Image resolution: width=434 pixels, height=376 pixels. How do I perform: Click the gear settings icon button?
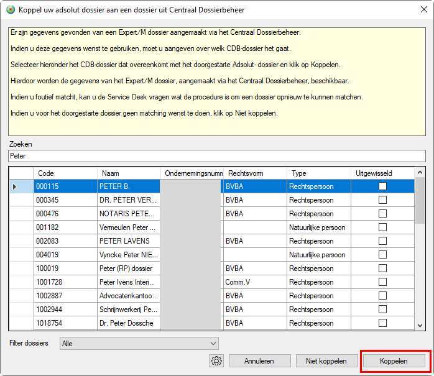click(216, 360)
